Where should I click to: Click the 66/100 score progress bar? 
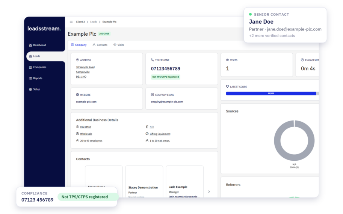pos(272,93)
